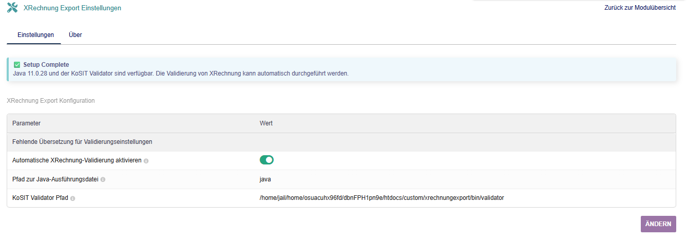Open the Über tab
Viewport: 687px width, 240px height.
tap(75, 35)
